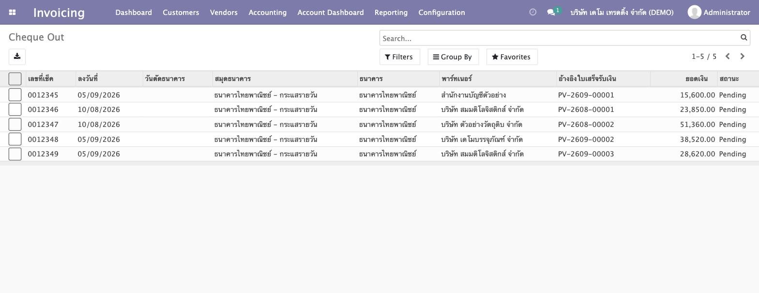The width and height of the screenshot is (759, 293).
Task: Click partner บริษัท ตัวอย่างวัตถุดิบ จำกัด
Action: 482,125
